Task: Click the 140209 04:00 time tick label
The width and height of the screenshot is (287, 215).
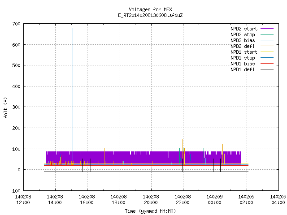Action: pyautogui.click(x=278, y=200)
